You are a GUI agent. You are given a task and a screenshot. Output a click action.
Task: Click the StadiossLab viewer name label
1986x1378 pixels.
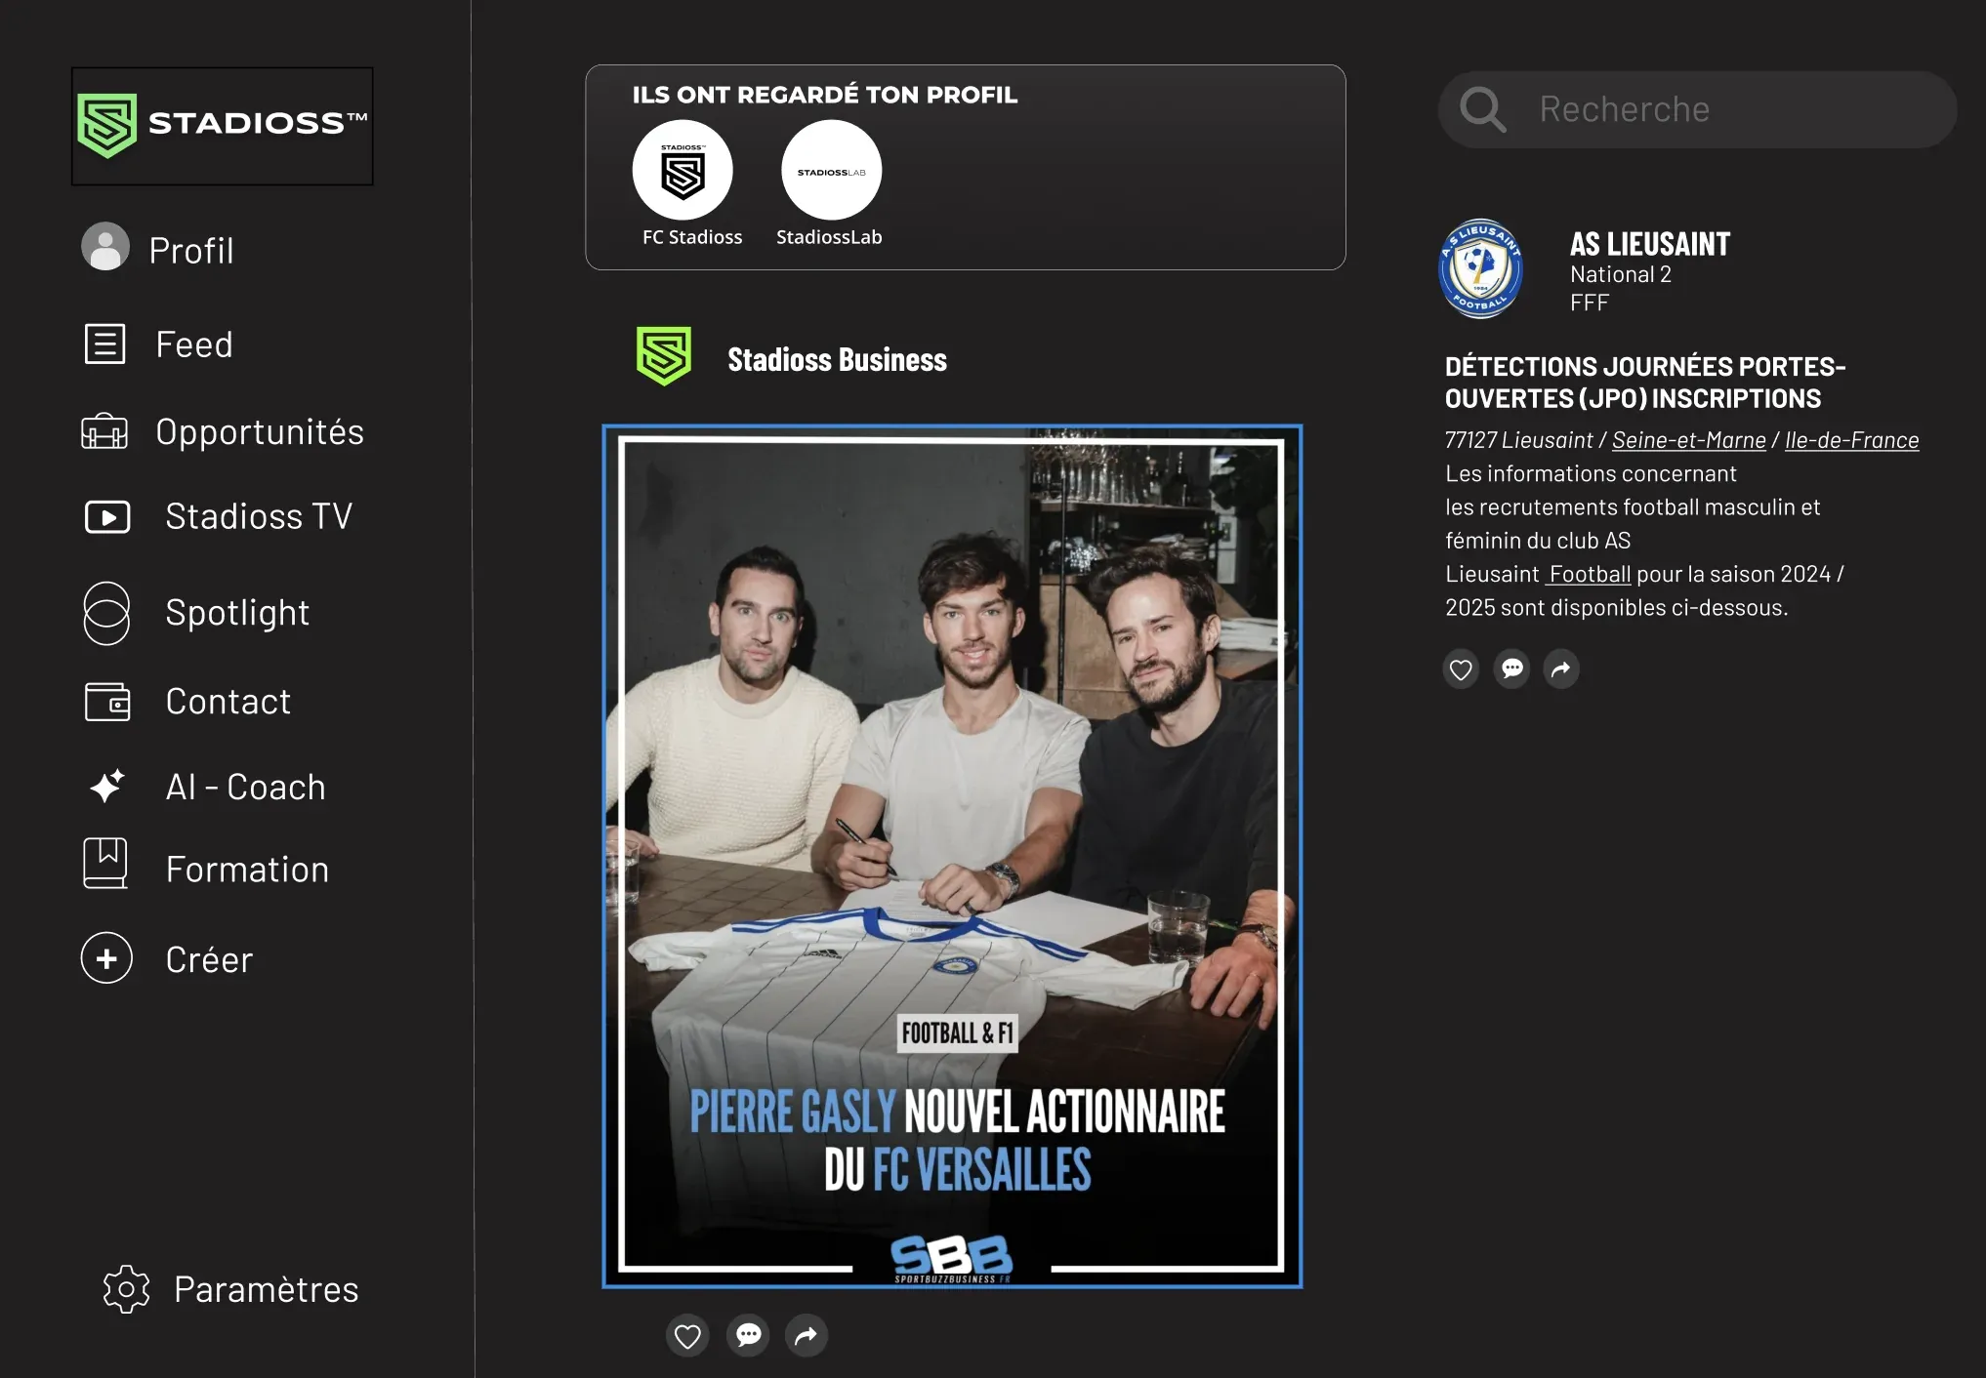pos(829,237)
